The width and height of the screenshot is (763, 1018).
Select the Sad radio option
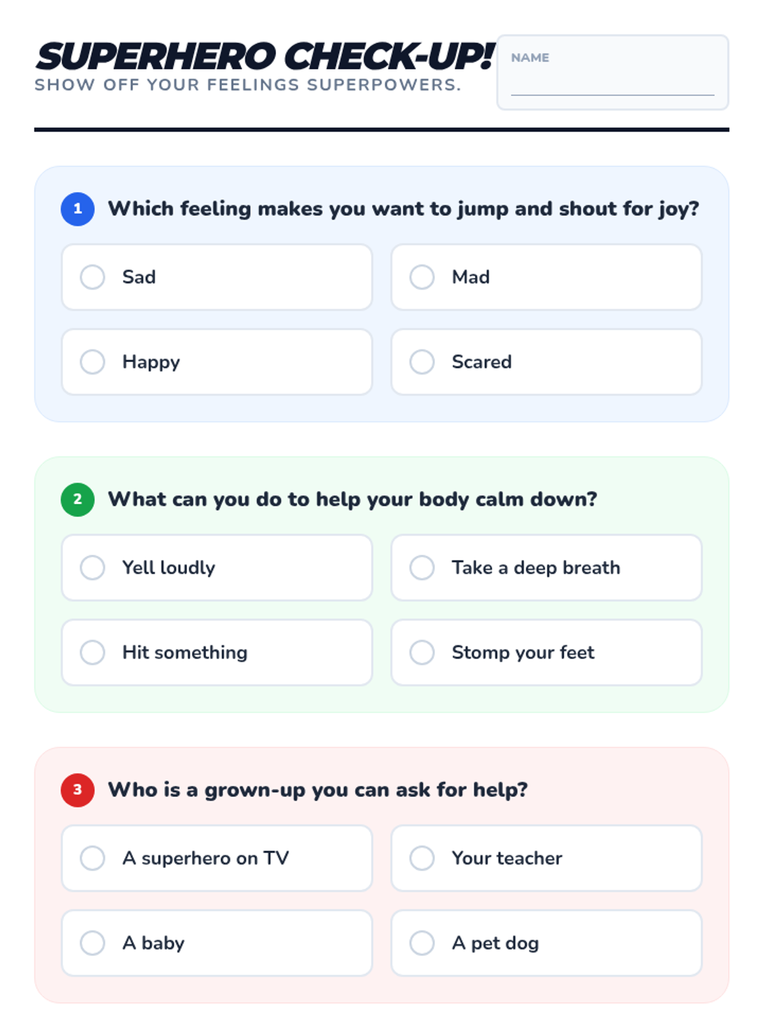coord(93,277)
